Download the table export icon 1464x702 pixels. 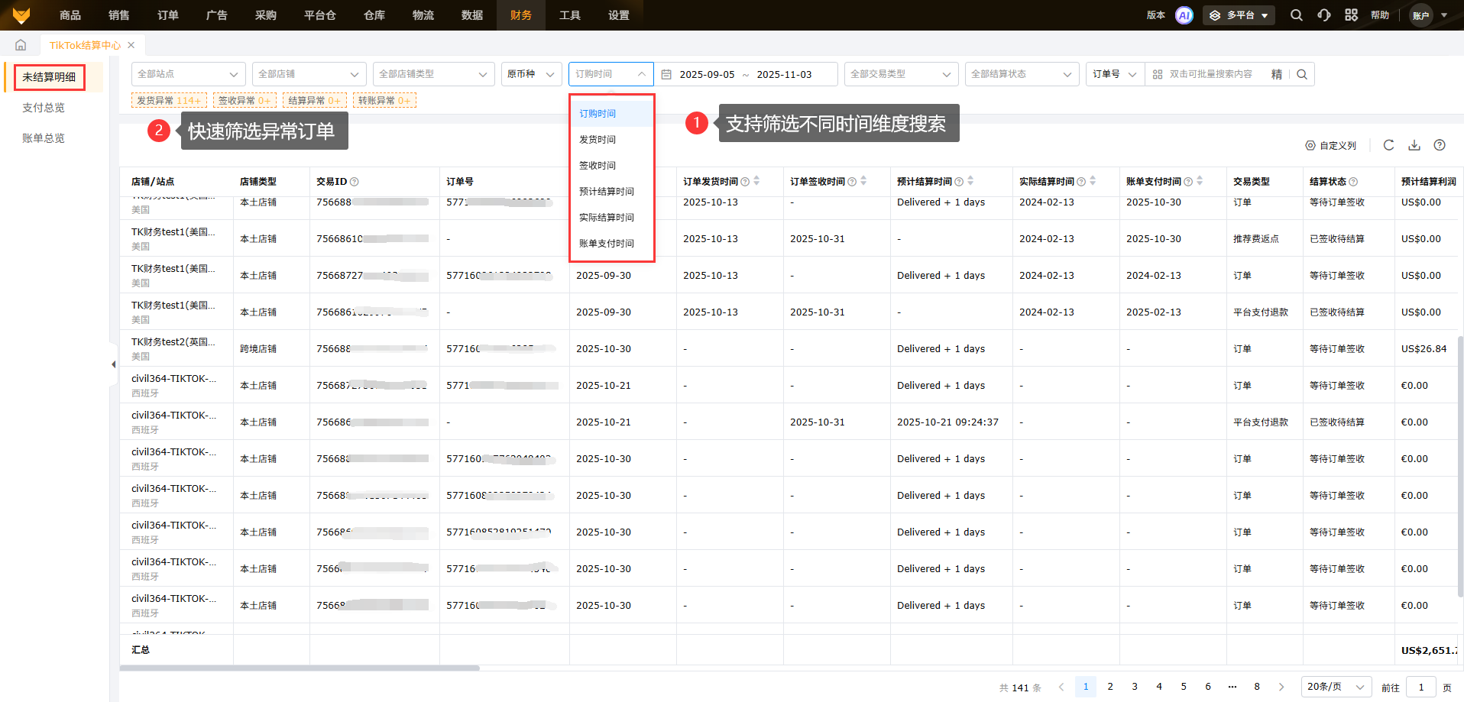(x=1414, y=145)
